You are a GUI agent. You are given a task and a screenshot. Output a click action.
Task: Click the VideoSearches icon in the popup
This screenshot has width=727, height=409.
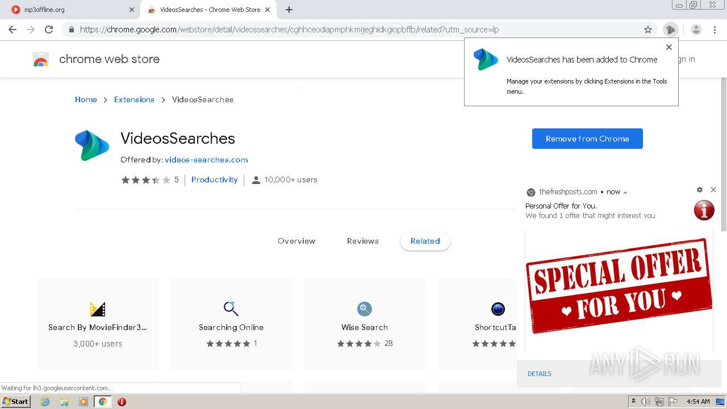tap(486, 60)
